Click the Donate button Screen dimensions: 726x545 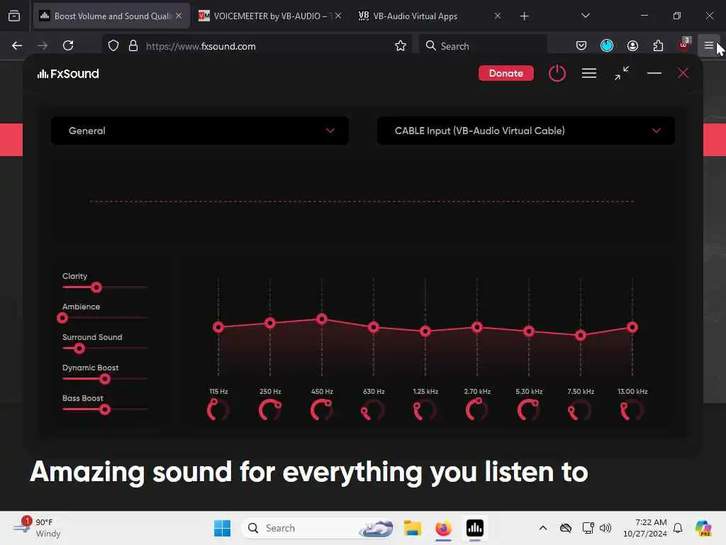[506, 73]
